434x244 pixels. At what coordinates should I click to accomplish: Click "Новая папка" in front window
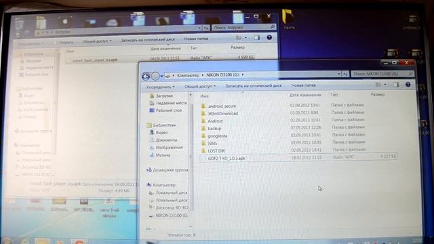point(303,85)
